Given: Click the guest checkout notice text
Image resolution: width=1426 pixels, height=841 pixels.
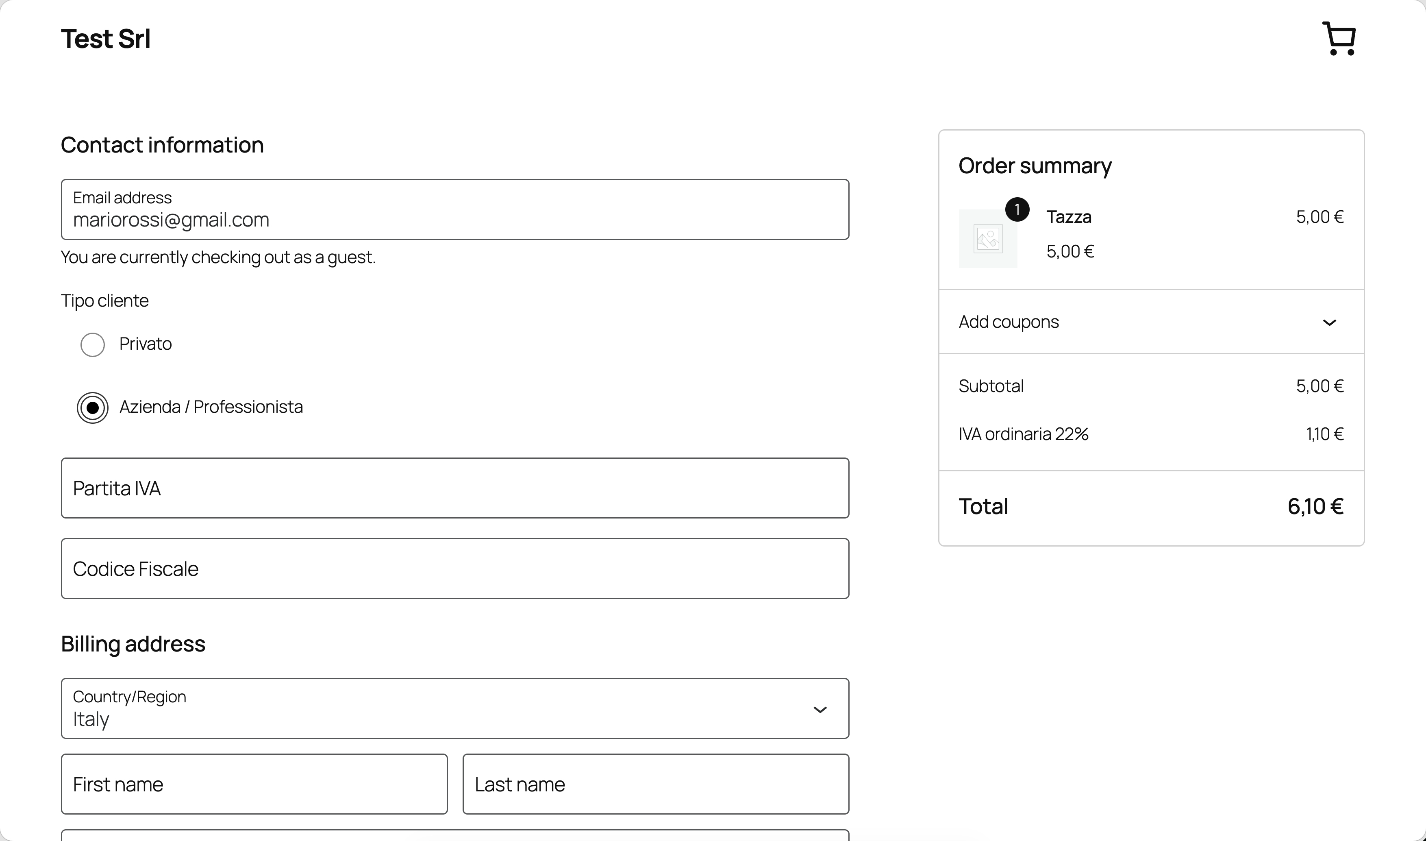Looking at the screenshot, I should [218, 257].
